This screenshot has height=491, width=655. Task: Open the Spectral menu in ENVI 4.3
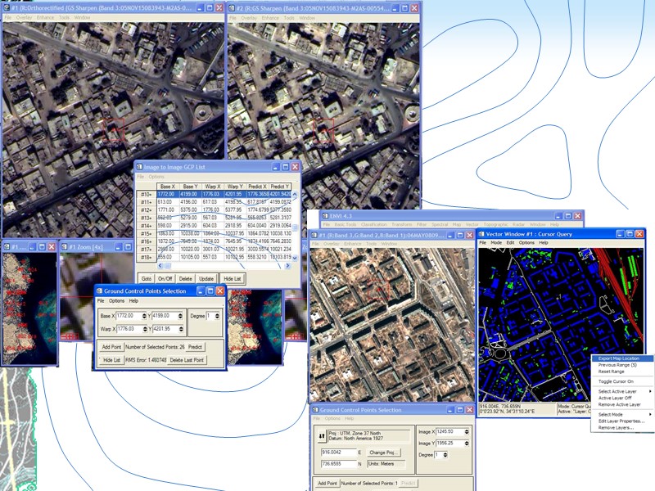coord(440,224)
